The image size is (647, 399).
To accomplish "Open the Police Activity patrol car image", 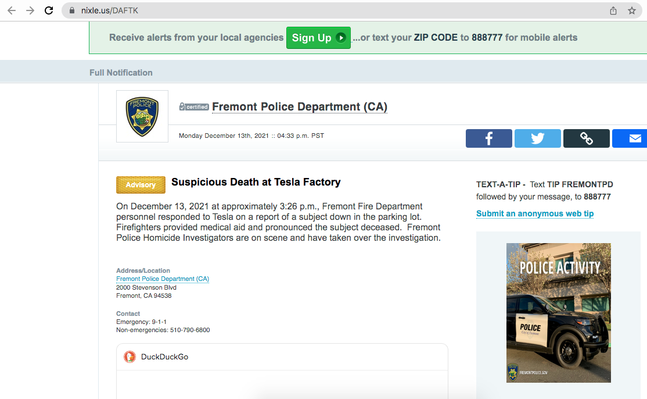I will point(559,313).
